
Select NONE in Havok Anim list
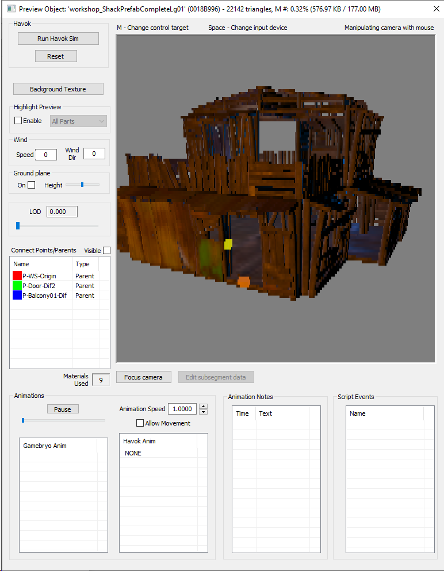133,453
